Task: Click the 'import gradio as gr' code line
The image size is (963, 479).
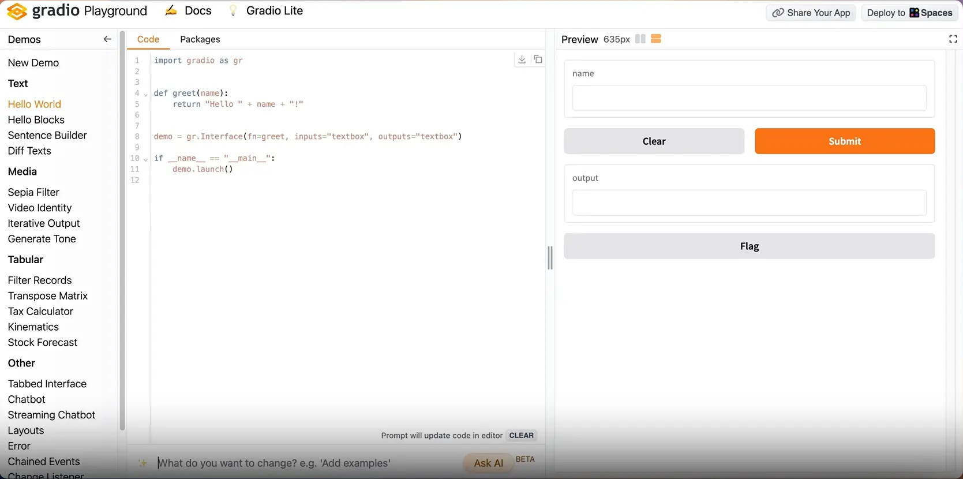Action: pos(198,61)
